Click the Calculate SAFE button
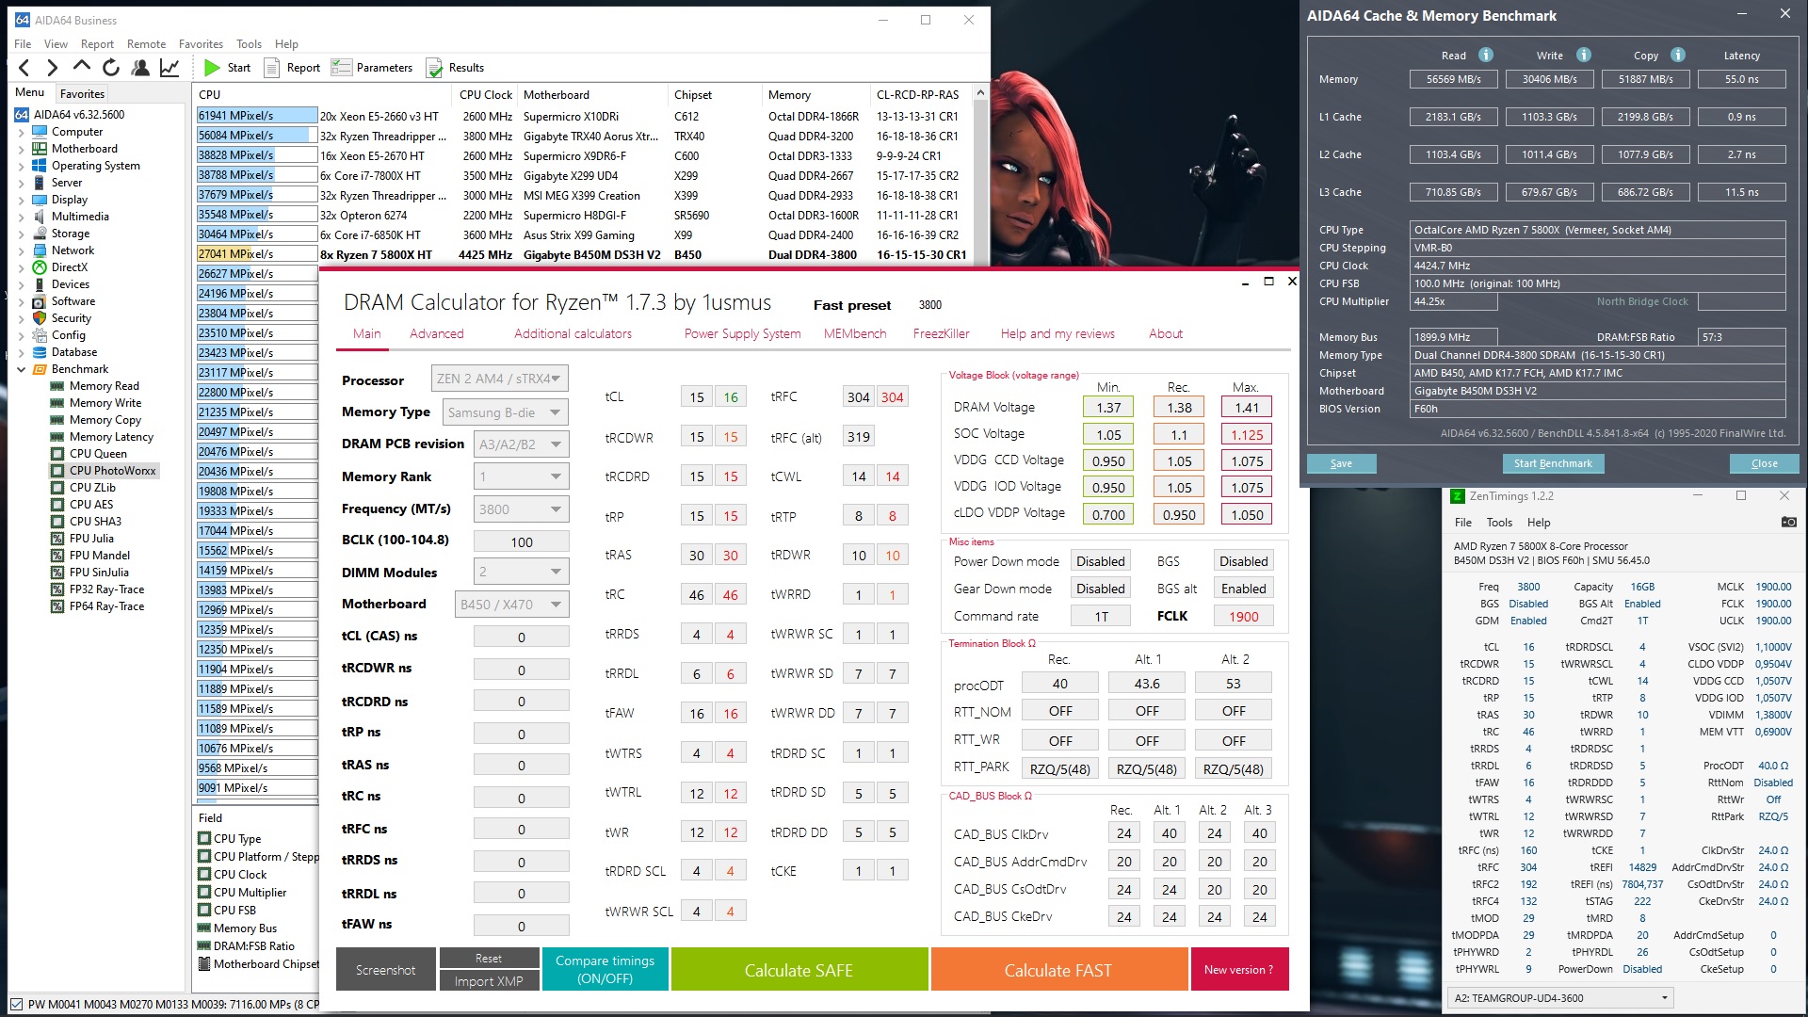The width and height of the screenshot is (1808, 1017). [799, 970]
